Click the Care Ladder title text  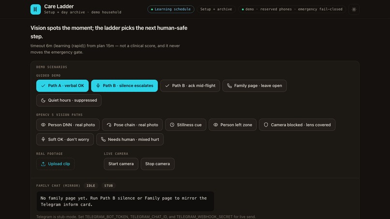click(x=59, y=6)
